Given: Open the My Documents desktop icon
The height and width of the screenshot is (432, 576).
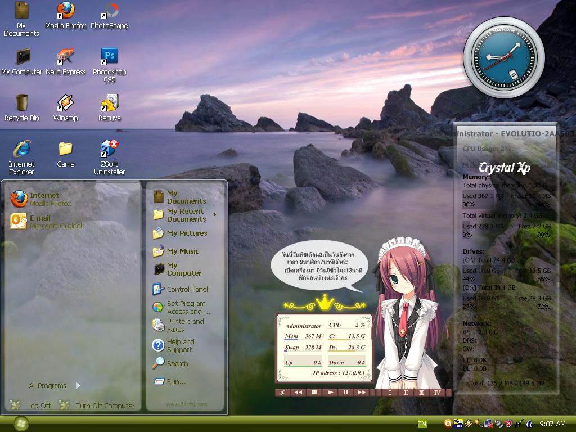Looking at the screenshot, I should tap(22, 19).
